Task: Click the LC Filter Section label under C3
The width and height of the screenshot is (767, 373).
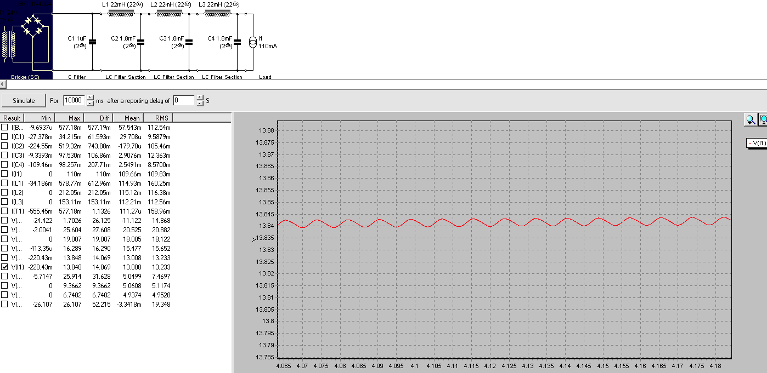Action: [x=174, y=77]
